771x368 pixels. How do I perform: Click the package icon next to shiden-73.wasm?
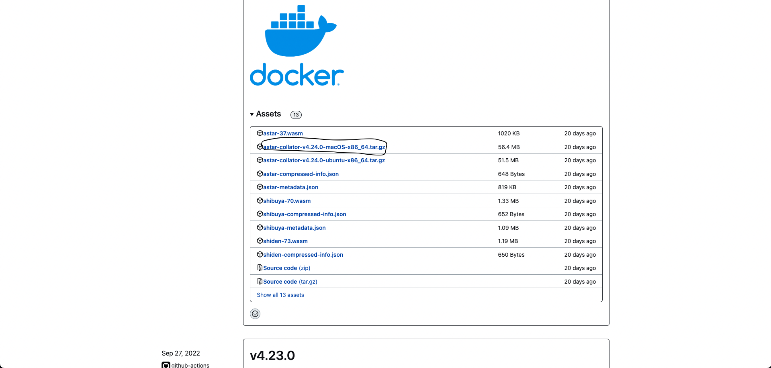[x=260, y=241]
